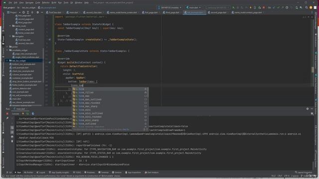Open Flutter DevTools from Run panel
319x179 pixels.
click(33, 114)
